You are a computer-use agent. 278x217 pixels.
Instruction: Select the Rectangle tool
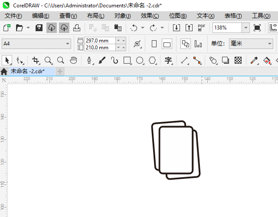127,60
